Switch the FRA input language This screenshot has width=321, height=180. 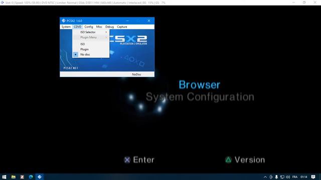pos(295,177)
